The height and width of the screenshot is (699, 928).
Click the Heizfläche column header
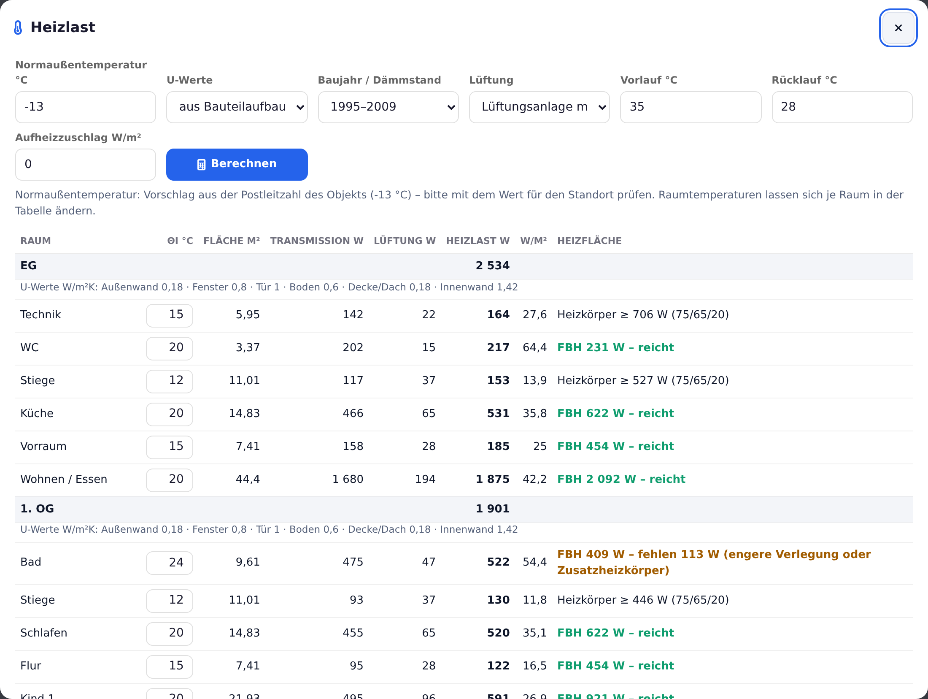[x=589, y=241]
